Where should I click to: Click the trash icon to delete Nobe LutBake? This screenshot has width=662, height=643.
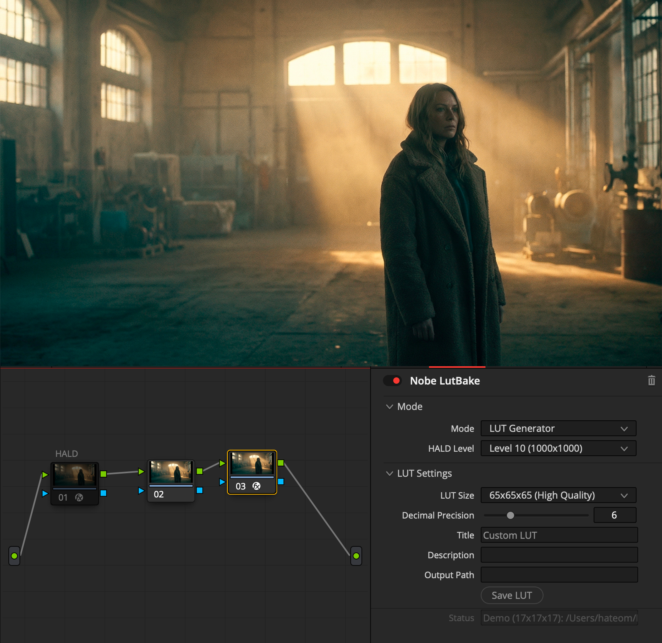651,381
